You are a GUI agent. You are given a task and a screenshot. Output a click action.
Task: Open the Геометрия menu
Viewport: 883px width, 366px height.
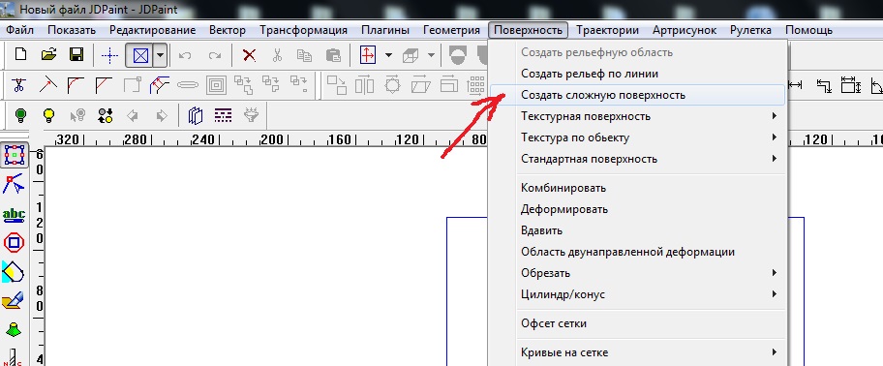point(451,30)
